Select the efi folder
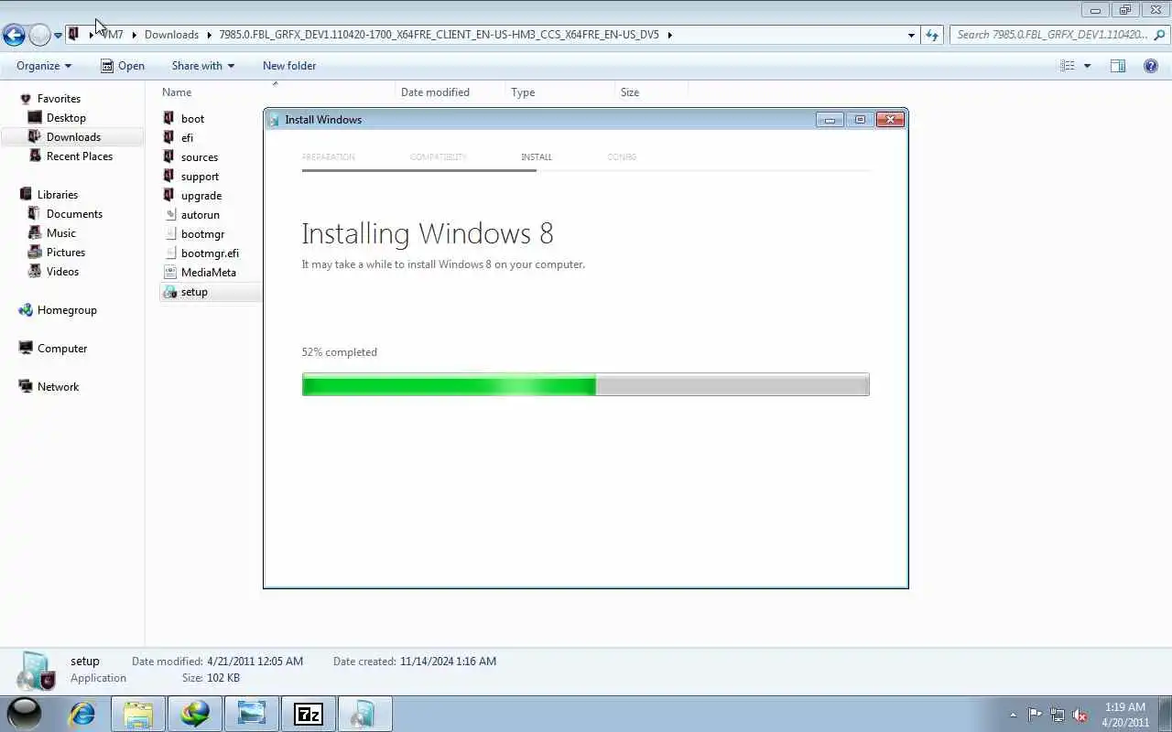 point(187,138)
